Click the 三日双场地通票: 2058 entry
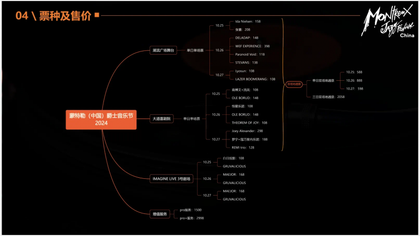Viewport: 420px width, 236px height. click(329, 97)
